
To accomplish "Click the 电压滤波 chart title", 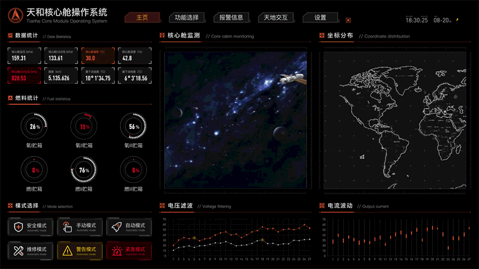I will click(180, 206).
